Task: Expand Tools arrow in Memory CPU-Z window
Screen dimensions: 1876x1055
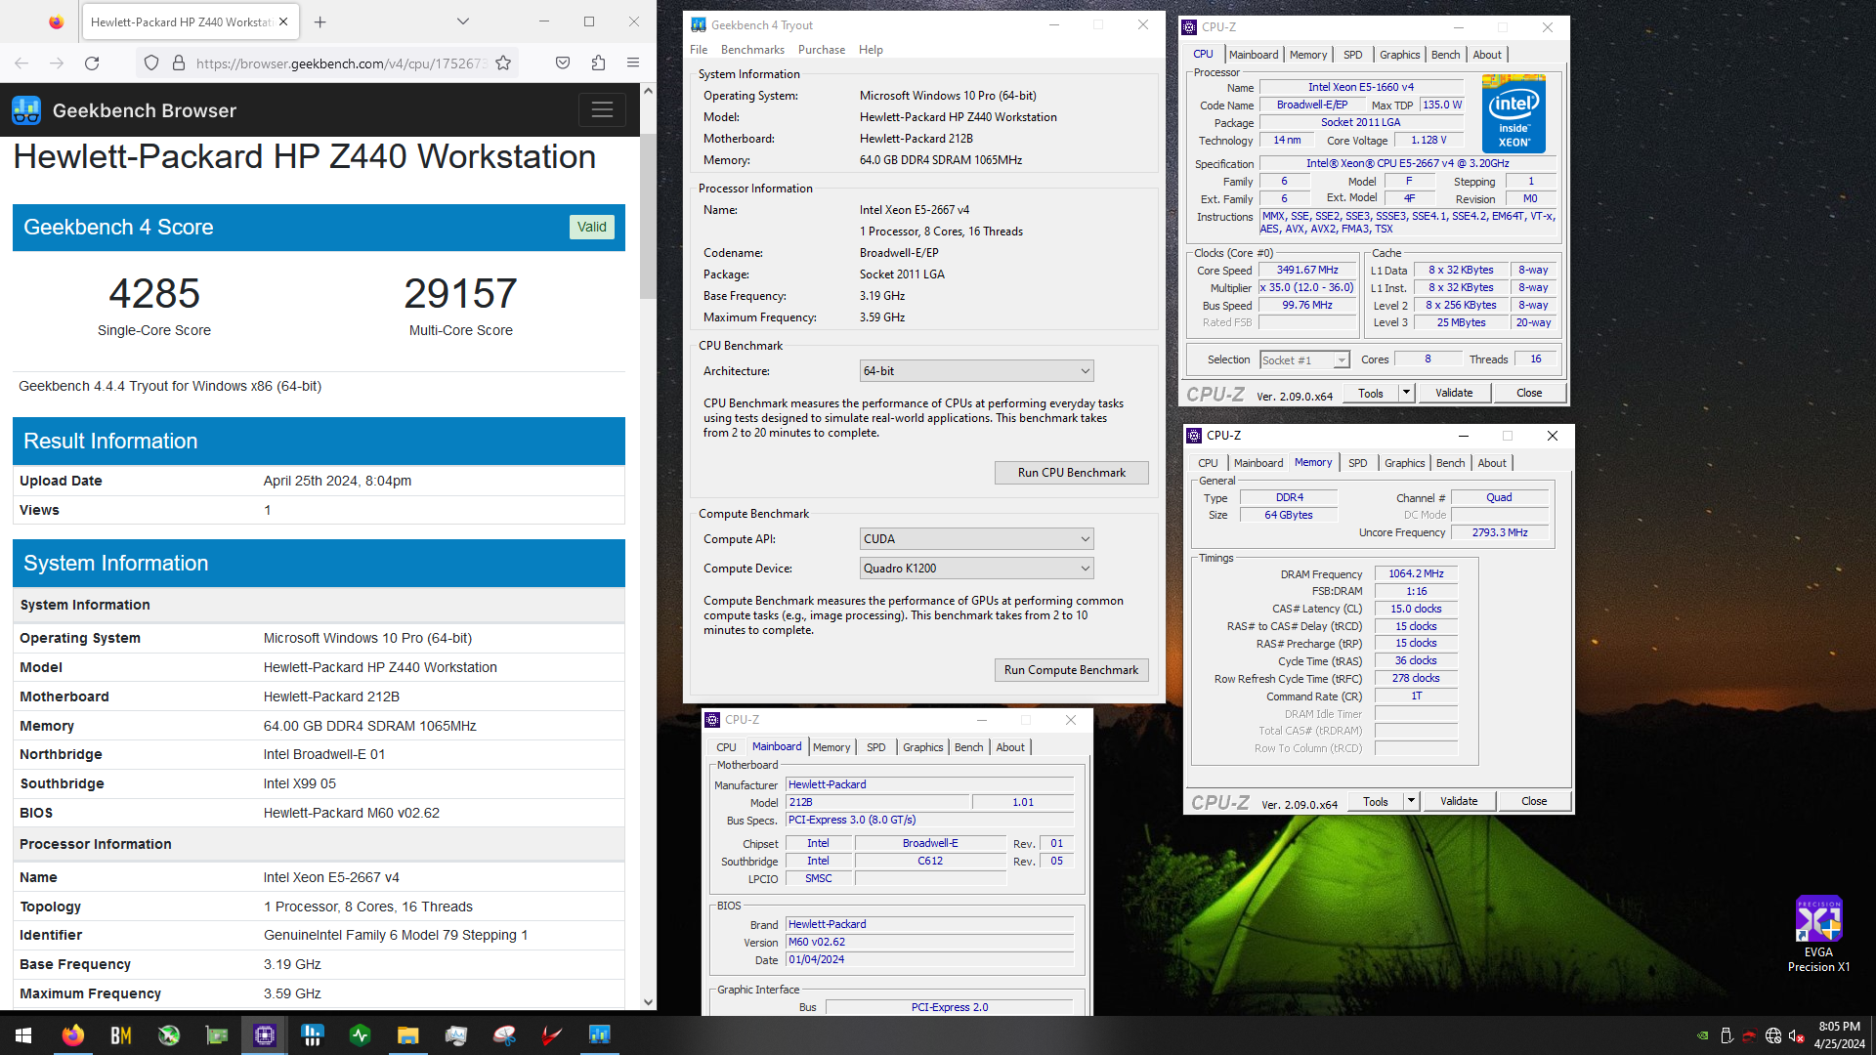Action: point(1411,801)
